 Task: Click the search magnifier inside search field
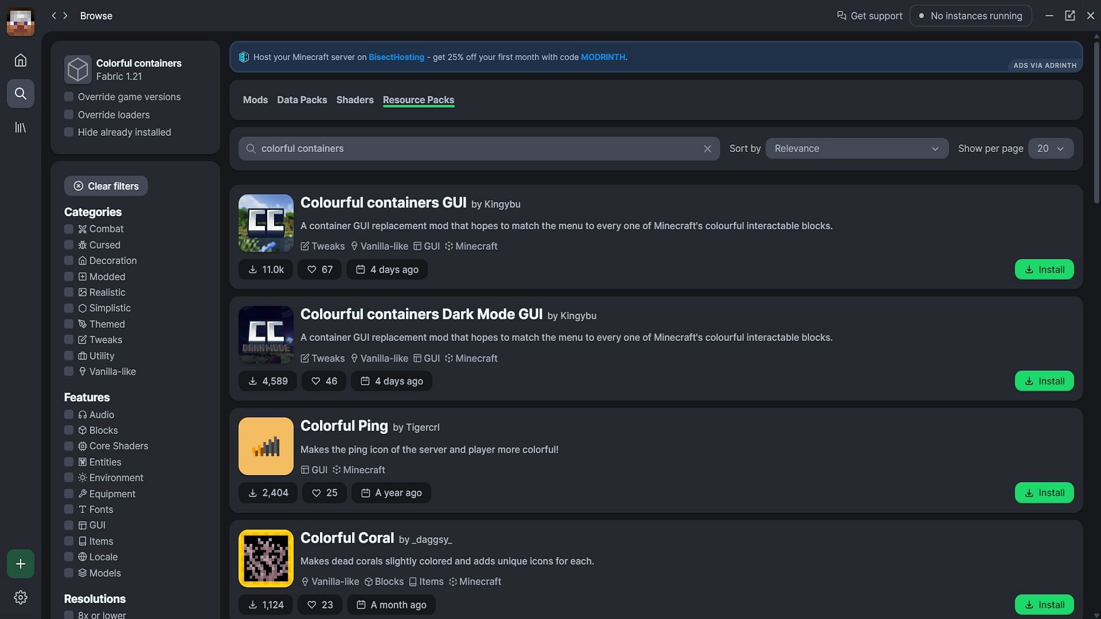pyautogui.click(x=251, y=148)
